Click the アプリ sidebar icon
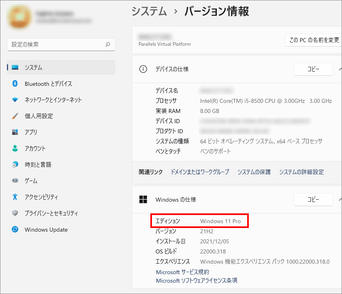This screenshot has height=294, width=342. 15,132
